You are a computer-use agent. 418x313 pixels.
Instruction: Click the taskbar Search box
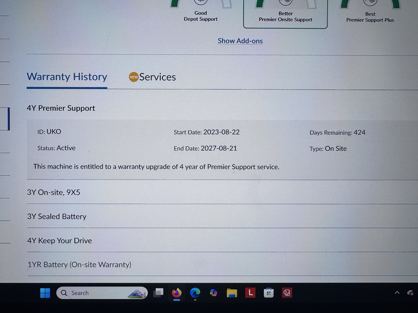(102, 293)
